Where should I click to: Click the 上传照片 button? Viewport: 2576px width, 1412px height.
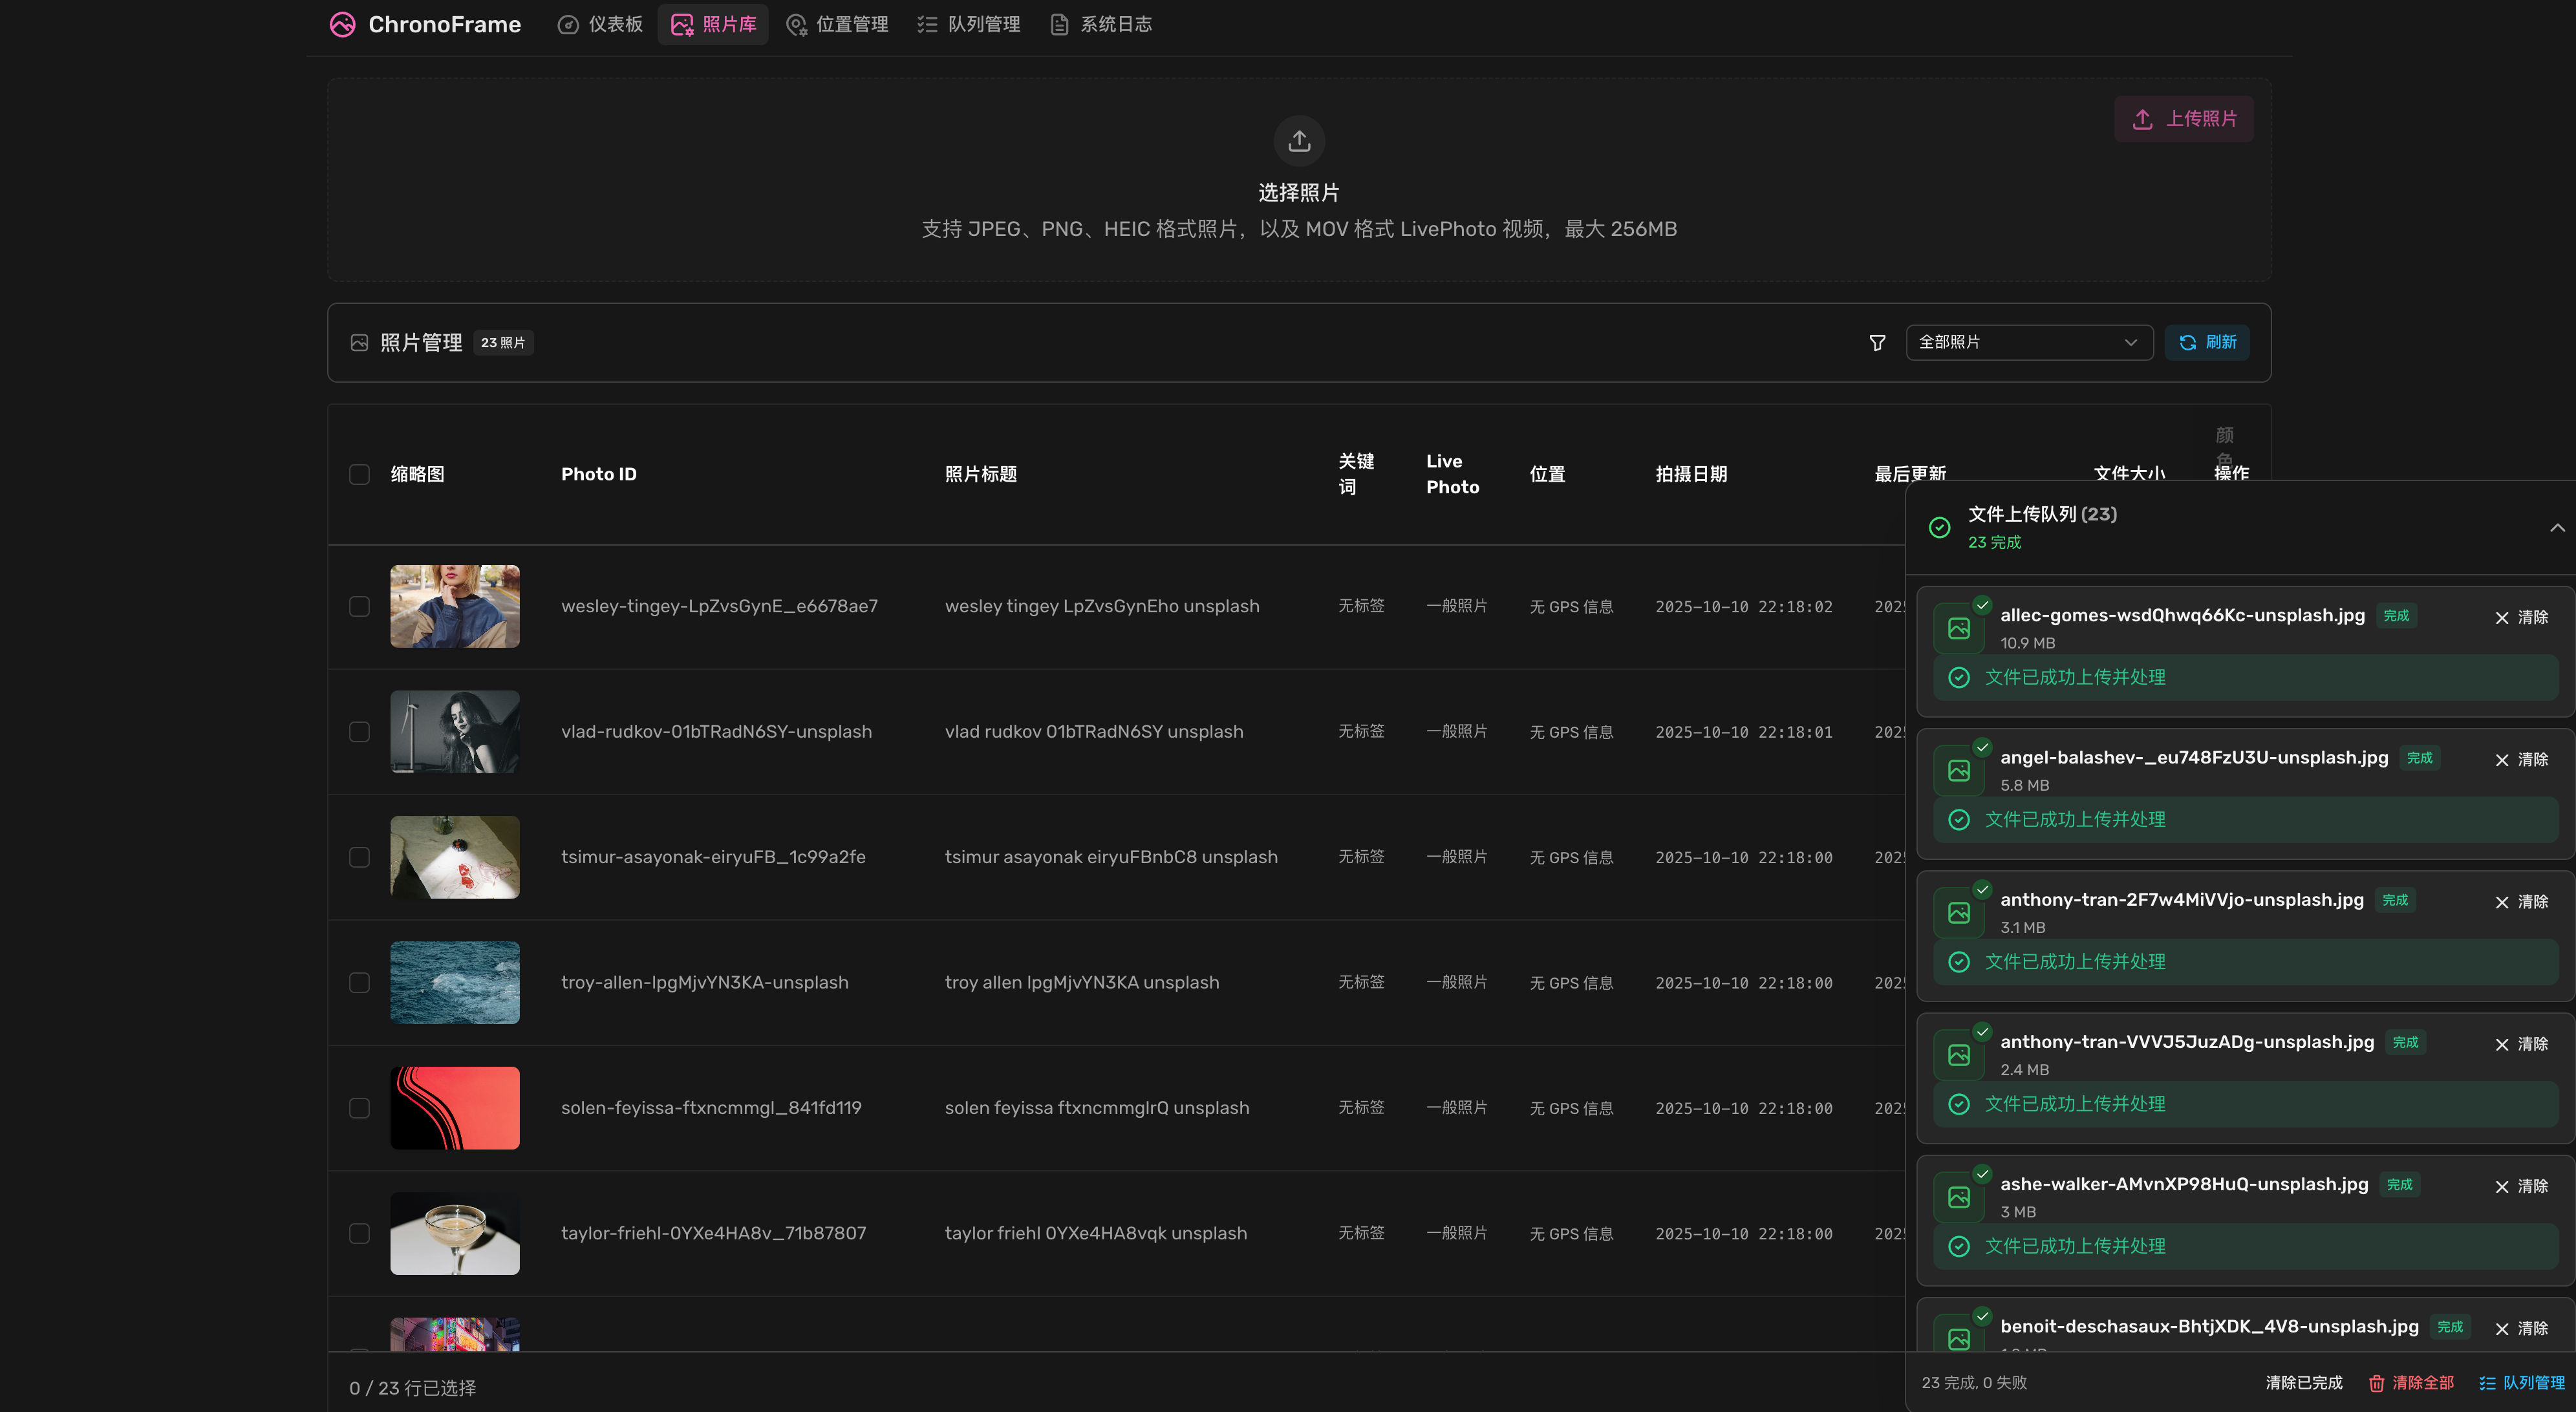(x=2184, y=118)
